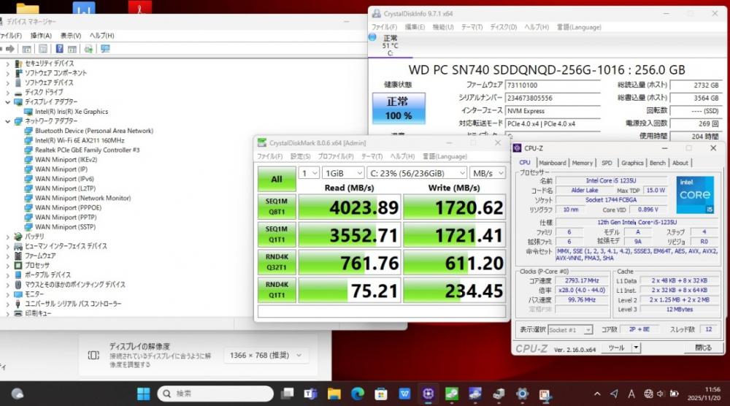
Task: Open Task View from the taskbar
Action: (287, 394)
